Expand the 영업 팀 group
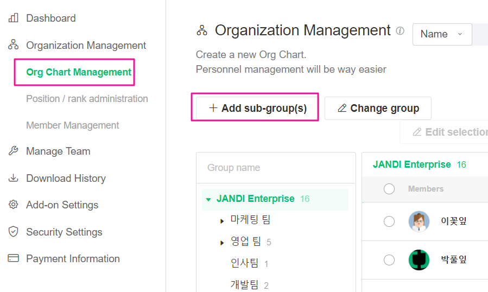Viewport: 488px width, 292px height. point(222,243)
